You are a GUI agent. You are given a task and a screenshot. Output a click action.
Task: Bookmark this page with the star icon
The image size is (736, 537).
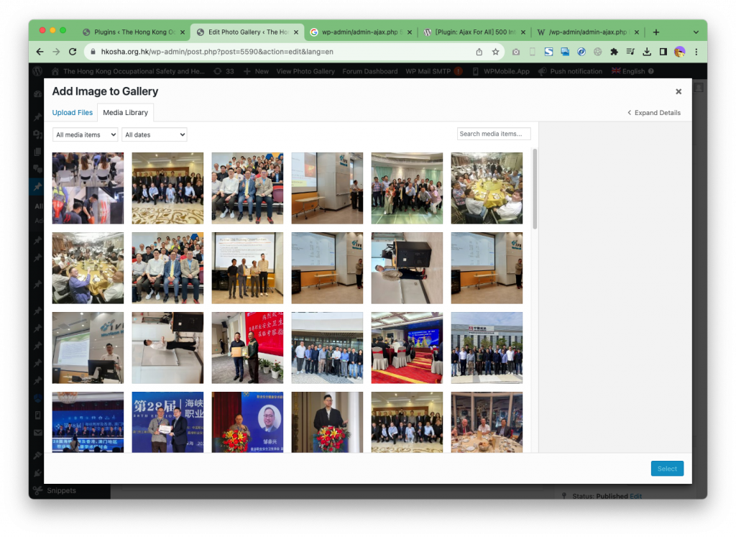point(495,52)
